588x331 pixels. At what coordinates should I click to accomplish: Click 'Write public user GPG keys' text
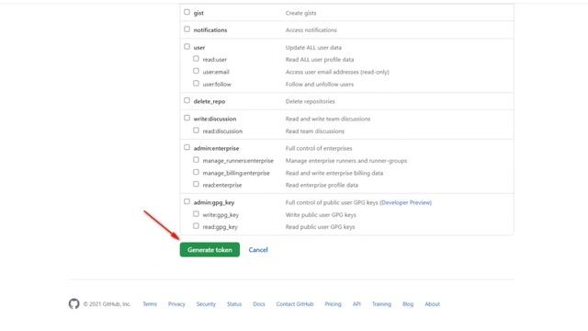coord(321,215)
